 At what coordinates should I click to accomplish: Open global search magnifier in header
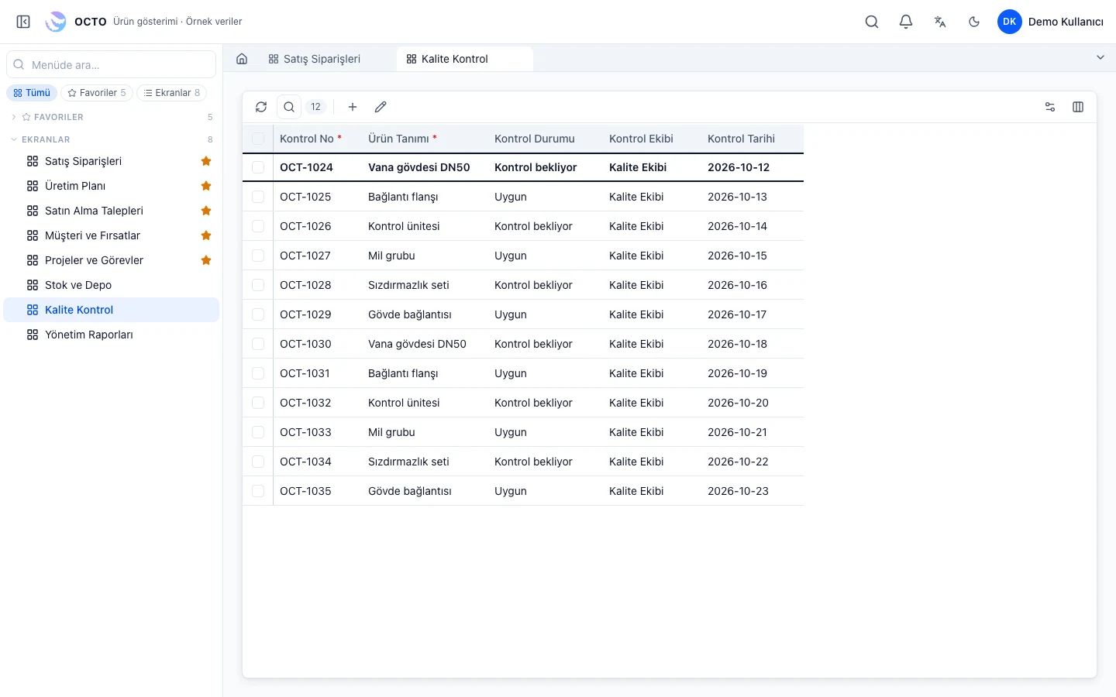pyautogui.click(x=872, y=22)
